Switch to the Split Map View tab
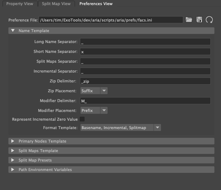221x190 pixels. pos(56,4)
